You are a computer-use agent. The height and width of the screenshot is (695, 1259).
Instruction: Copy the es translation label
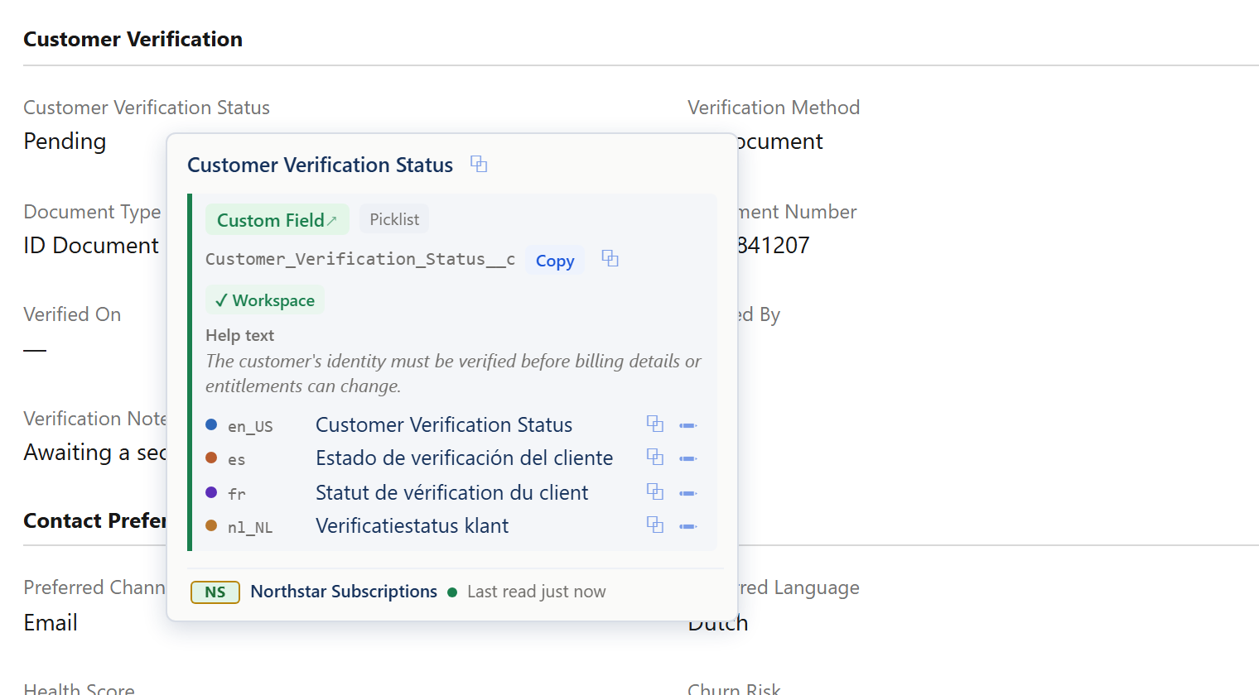(x=655, y=458)
